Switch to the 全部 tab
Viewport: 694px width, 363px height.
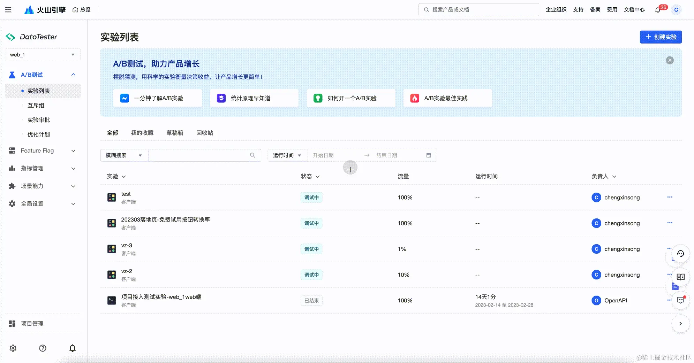(112, 133)
